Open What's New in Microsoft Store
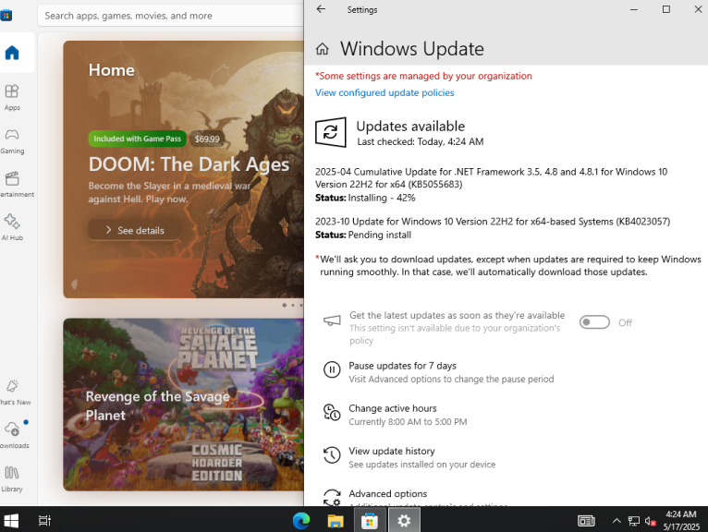This screenshot has width=708, height=532. tap(12, 393)
